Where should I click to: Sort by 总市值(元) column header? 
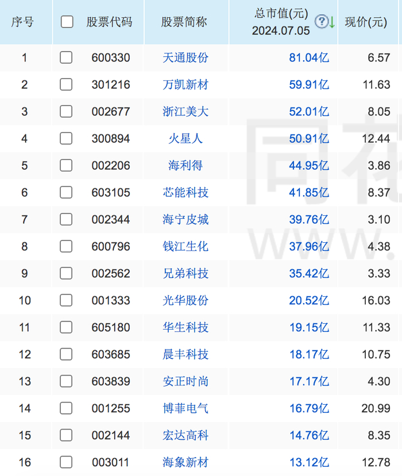click(x=281, y=22)
